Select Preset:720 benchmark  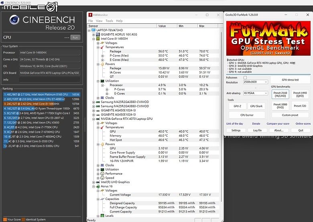[300, 106]
